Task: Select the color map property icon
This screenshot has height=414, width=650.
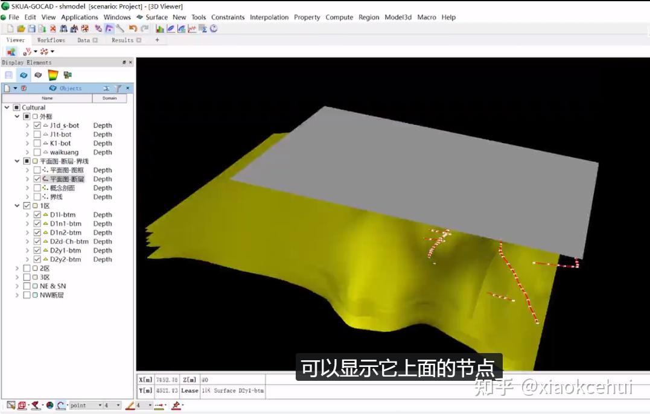Action: [53, 75]
